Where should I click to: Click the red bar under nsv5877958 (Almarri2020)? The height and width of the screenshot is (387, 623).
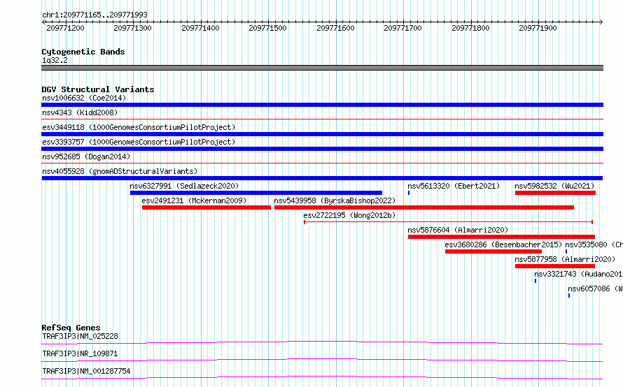[x=555, y=266]
